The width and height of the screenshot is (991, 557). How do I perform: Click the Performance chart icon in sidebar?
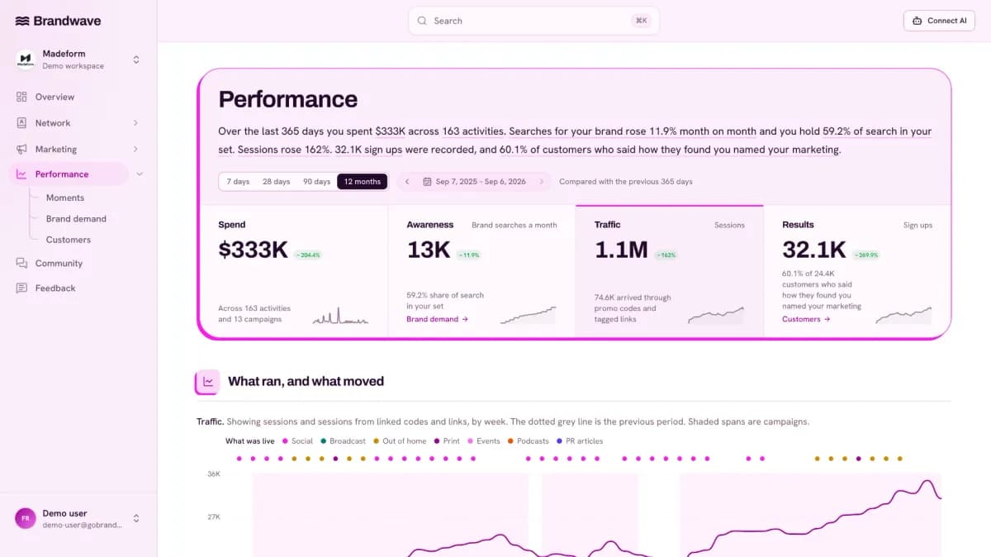[x=21, y=174]
